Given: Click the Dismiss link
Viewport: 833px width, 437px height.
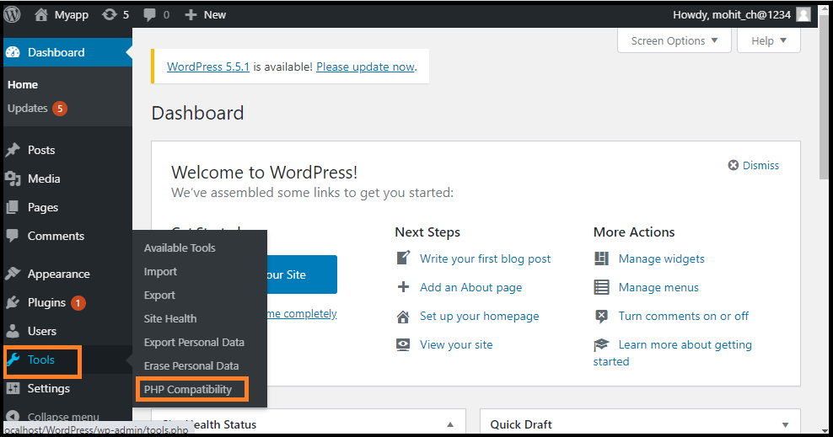Looking at the screenshot, I should [x=760, y=166].
